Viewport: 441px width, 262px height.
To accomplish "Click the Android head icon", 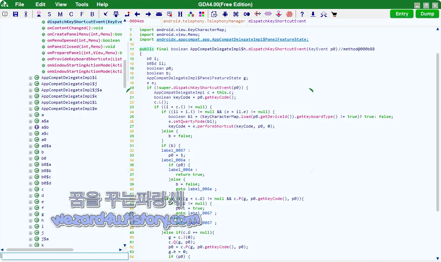I will coord(159,14).
